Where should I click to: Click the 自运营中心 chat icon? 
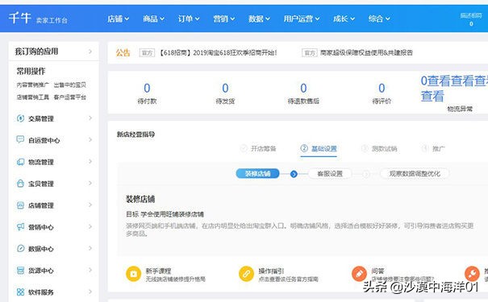[x=20, y=139]
